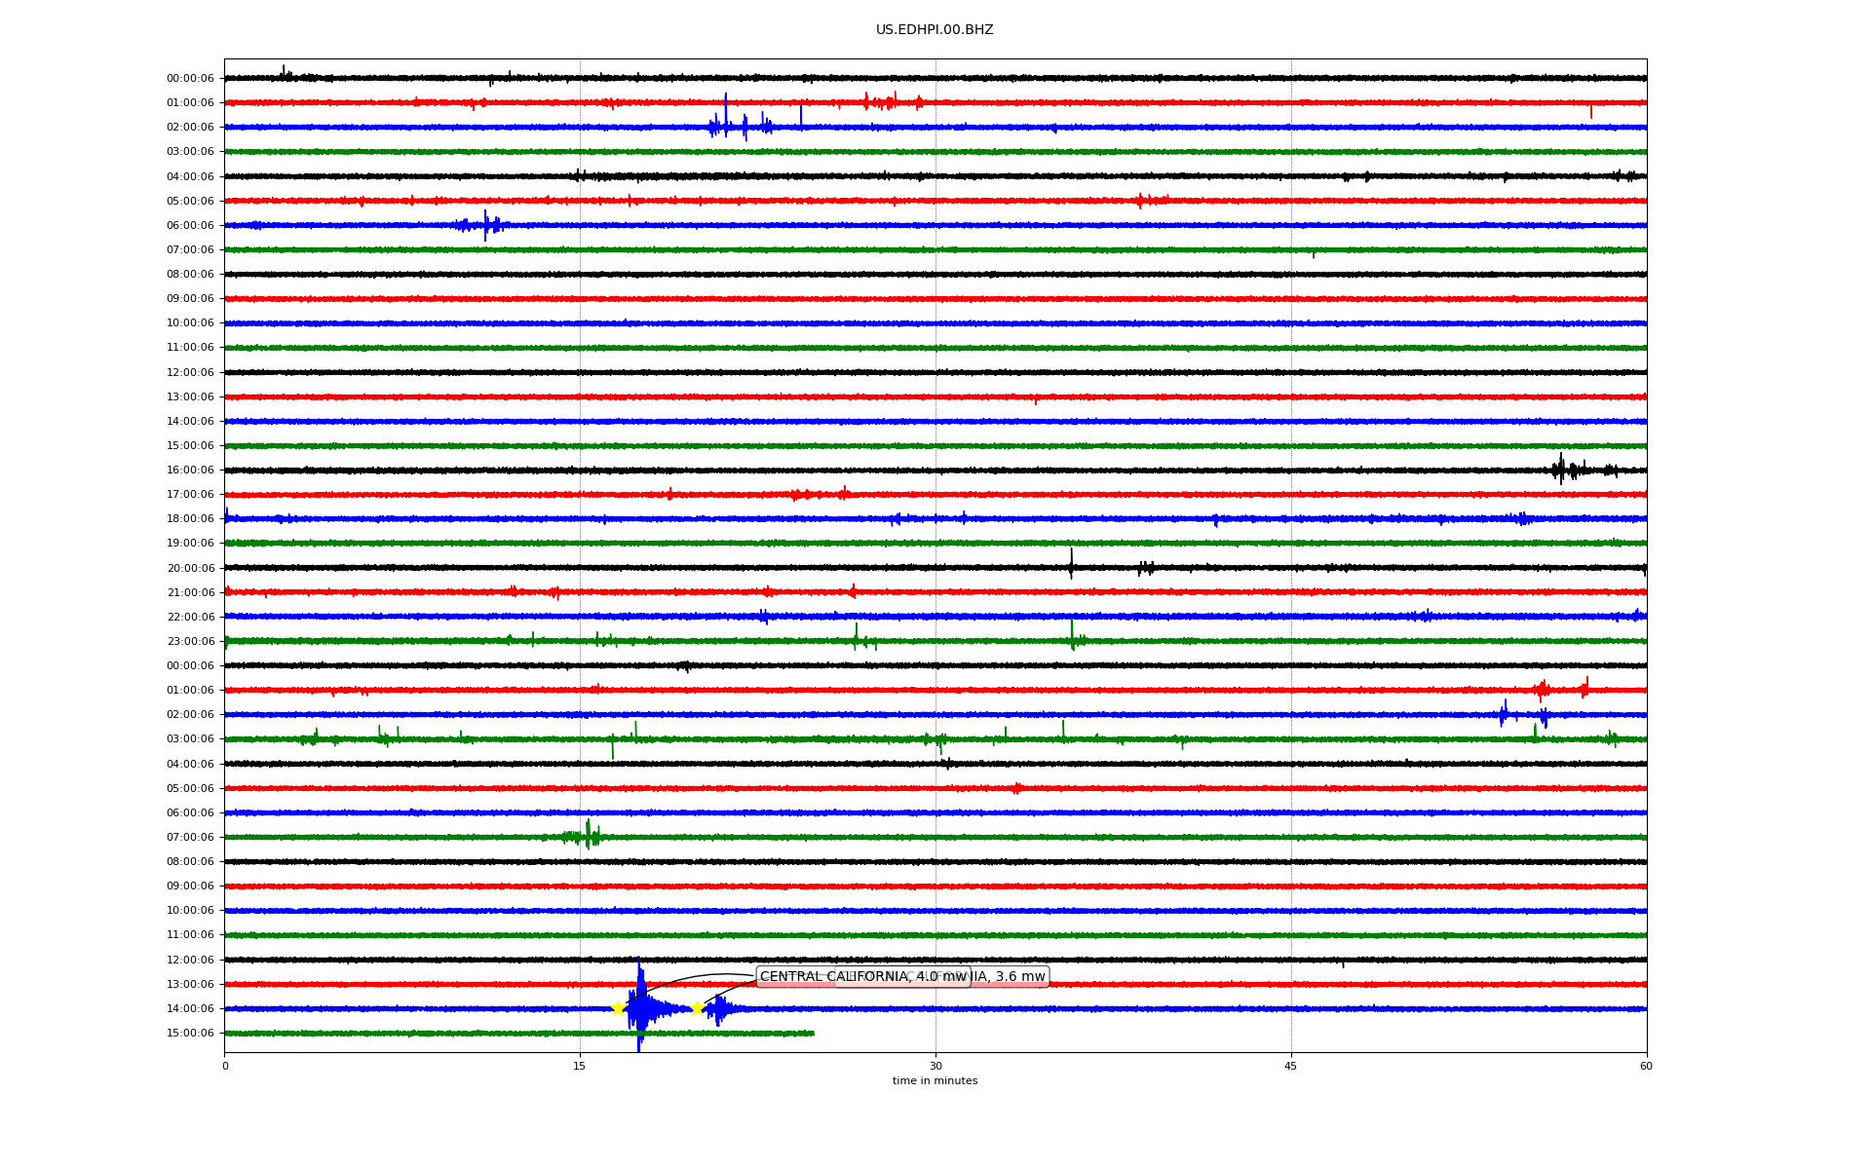Click the 23:00:06 trace time label

(x=190, y=641)
